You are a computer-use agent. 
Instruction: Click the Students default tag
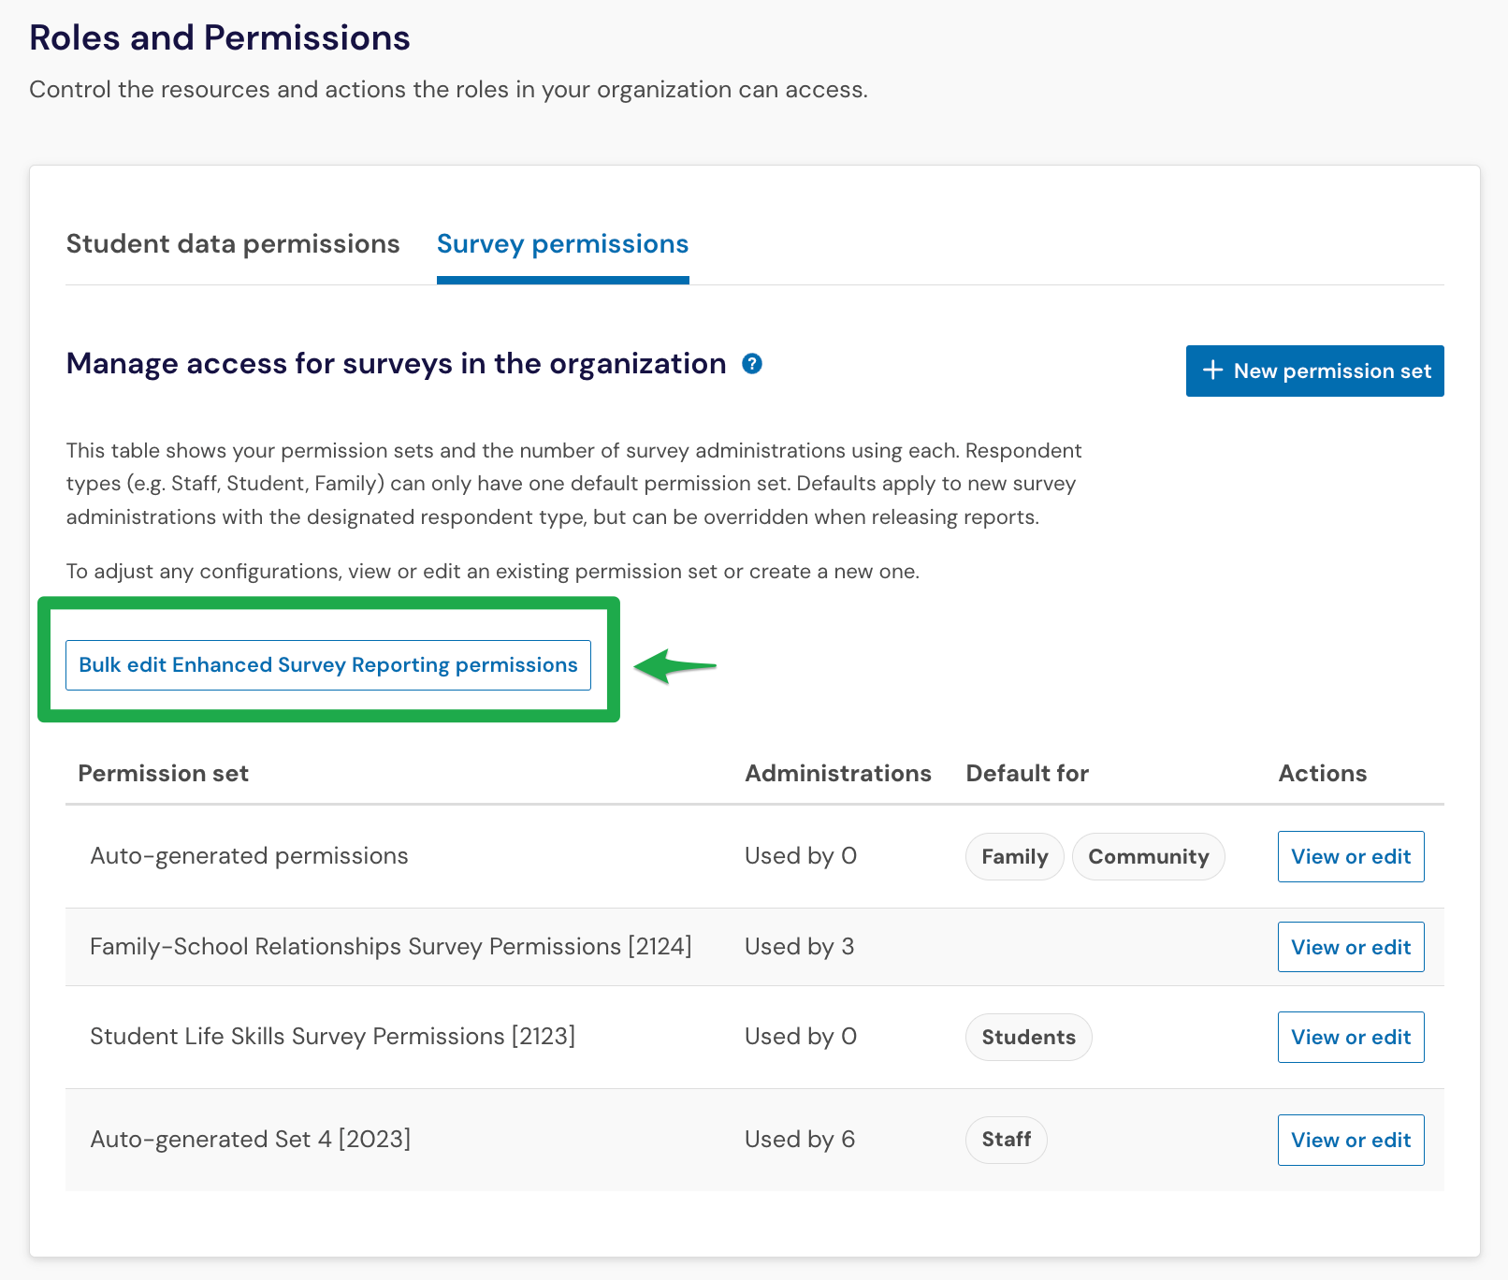[x=1029, y=1037]
